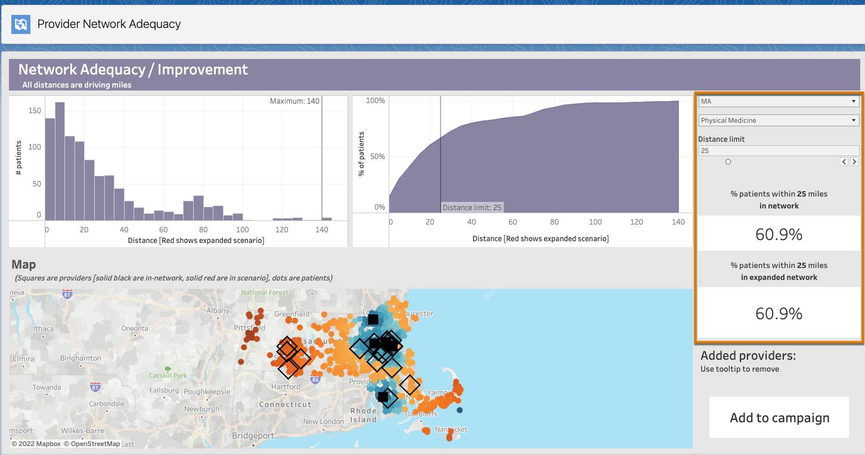The height and width of the screenshot is (455, 865).
Task: Select the 60.9% in-network KPI value
Action: coord(779,233)
